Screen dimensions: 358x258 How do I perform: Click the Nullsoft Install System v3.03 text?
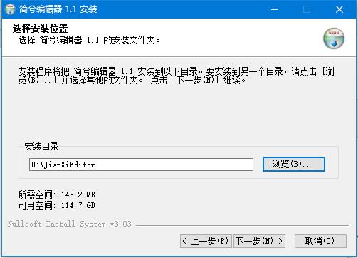[x=69, y=224]
